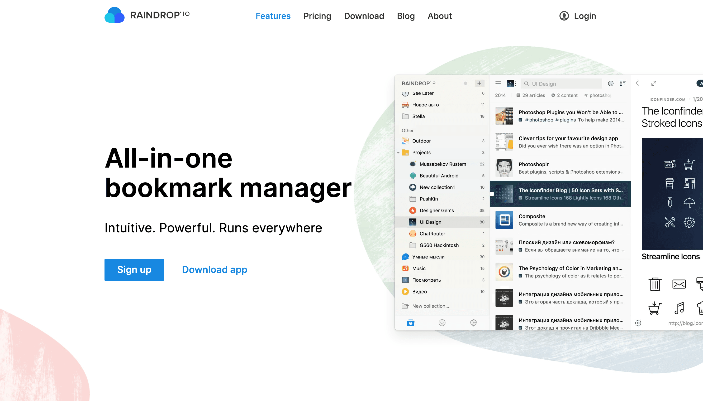Click the back arrow in reader pane
Screen dimensions: 703x401
click(x=638, y=83)
